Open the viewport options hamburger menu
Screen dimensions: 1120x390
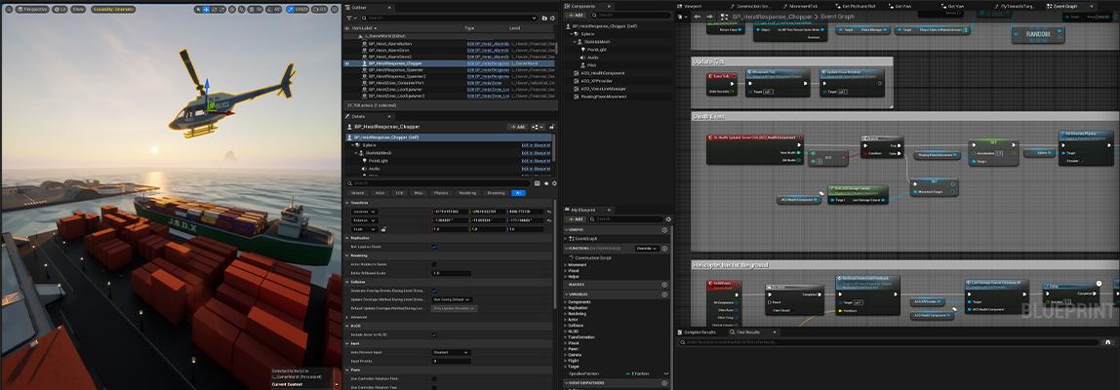click(x=9, y=10)
